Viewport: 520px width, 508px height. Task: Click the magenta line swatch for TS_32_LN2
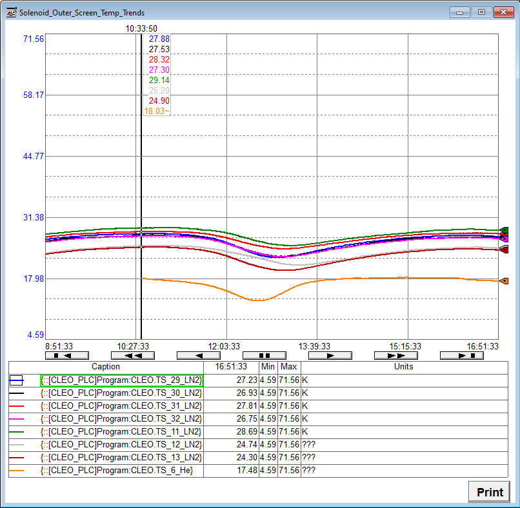[17, 419]
